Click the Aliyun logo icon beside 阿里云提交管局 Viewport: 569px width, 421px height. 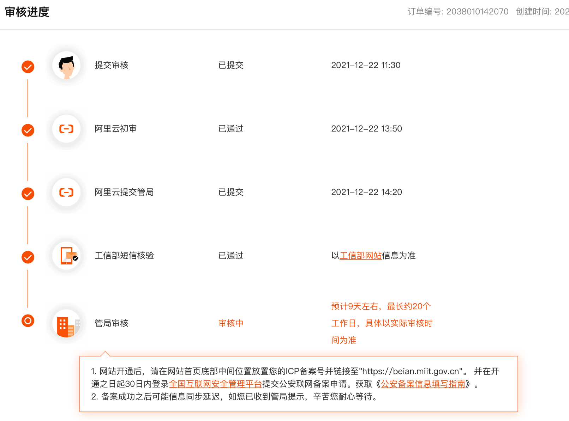(x=66, y=193)
